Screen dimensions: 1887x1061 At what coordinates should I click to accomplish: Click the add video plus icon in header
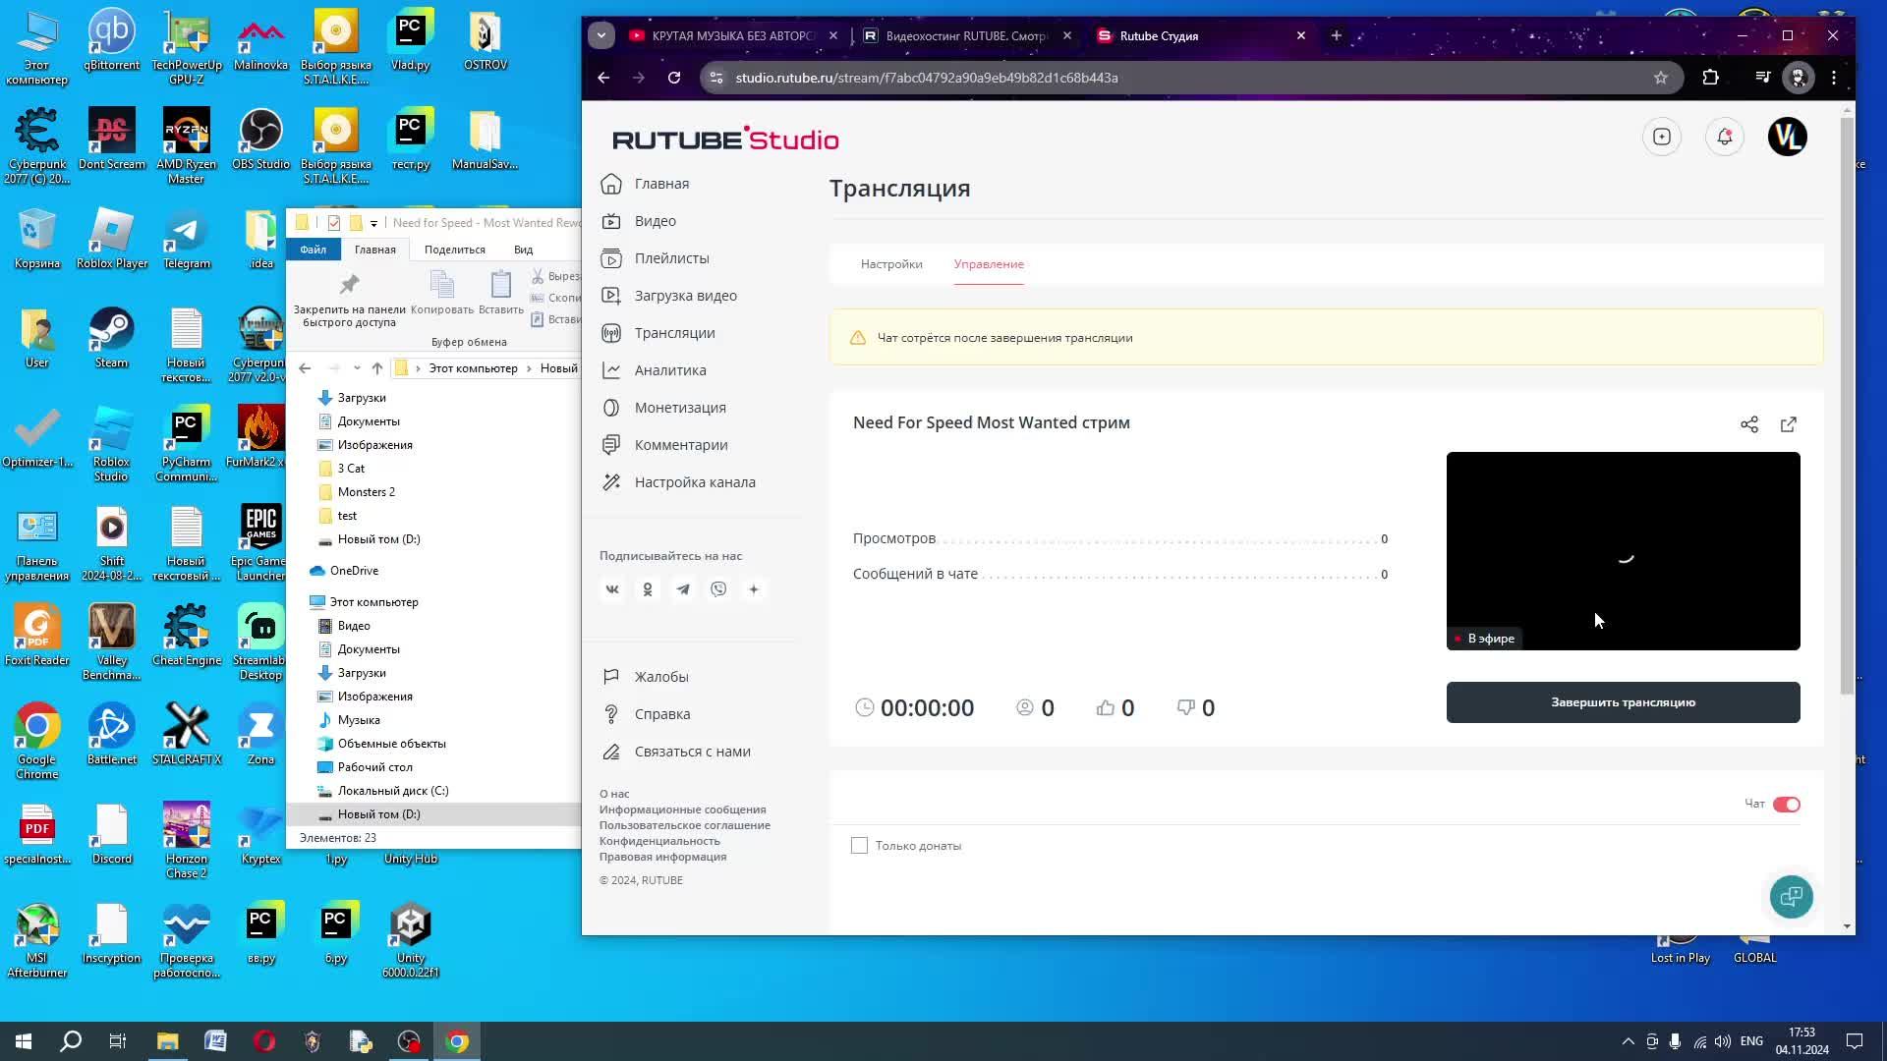[x=1662, y=138]
